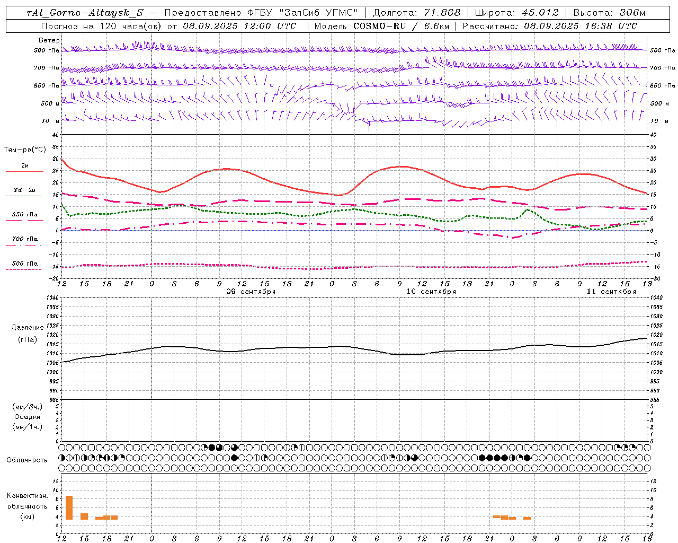
Task: Click the lone black middle-row circle near 12h 09 сентября
Action: pyautogui.click(x=234, y=458)
